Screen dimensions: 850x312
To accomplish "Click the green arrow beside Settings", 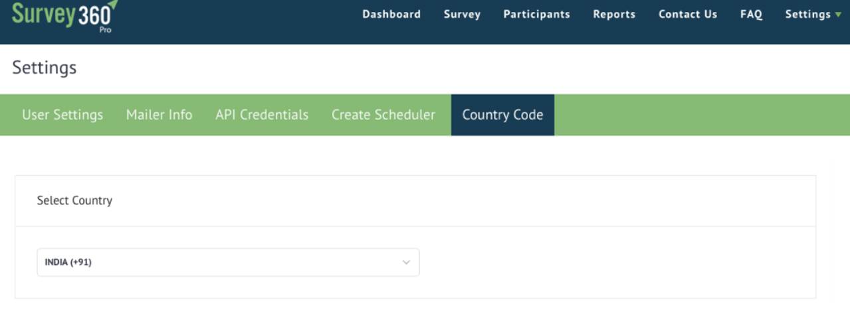I will point(838,15).
